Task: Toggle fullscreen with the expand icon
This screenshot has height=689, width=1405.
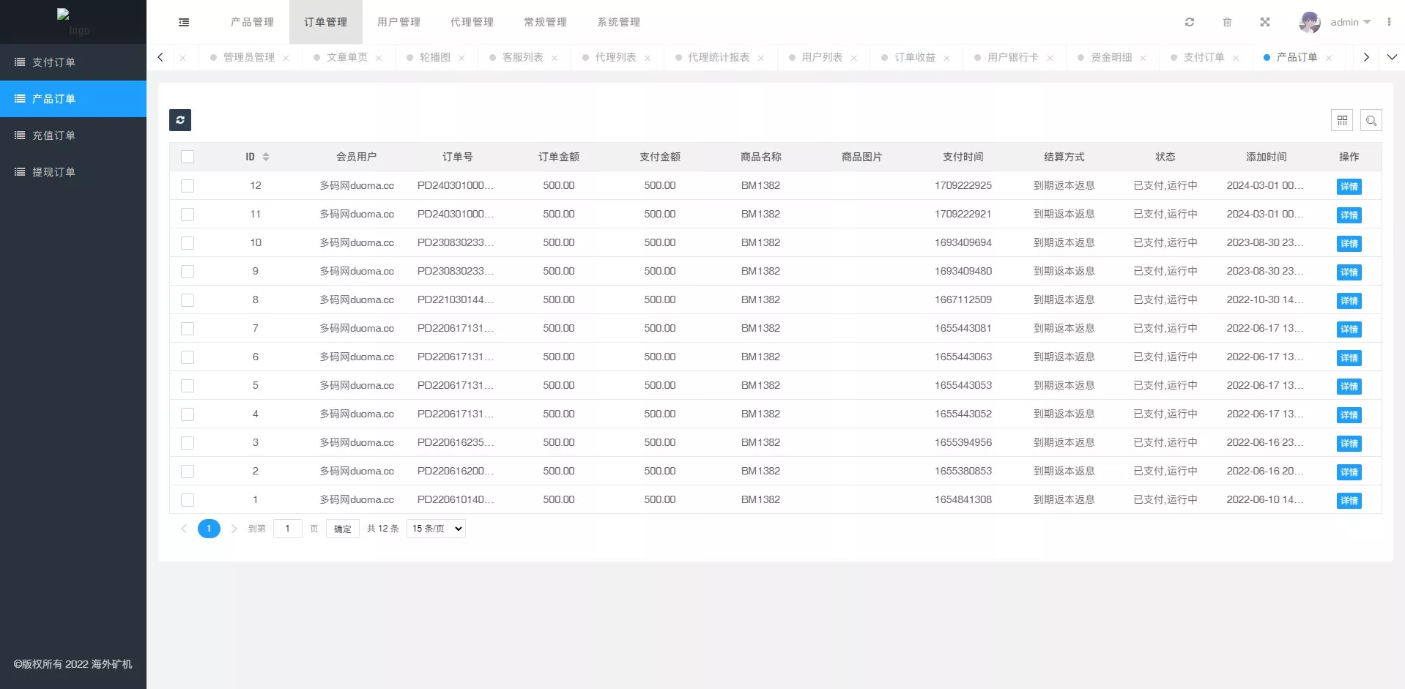Action: click(1264, 22)
